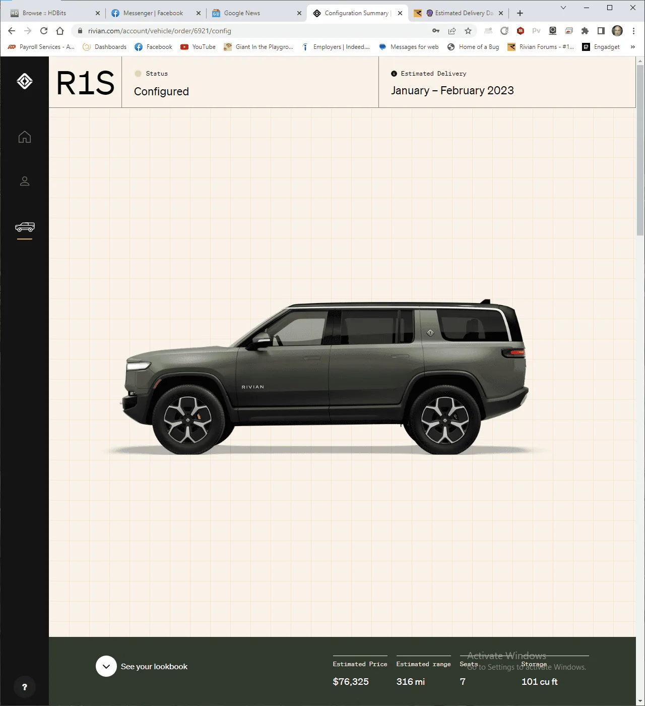Switch to the Google News tab
The image size is (645, 706).
[x=256, y=13]
